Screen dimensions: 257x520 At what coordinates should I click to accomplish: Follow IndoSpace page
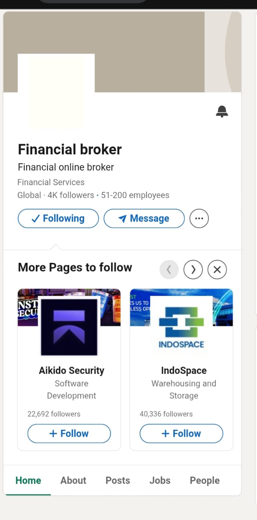[181, 433]
